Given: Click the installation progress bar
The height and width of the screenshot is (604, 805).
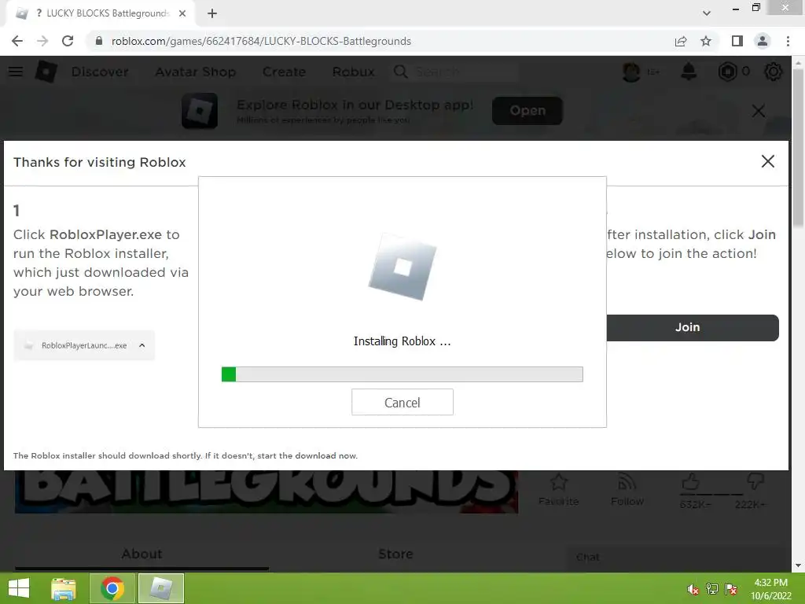Looking at the screenshot, I should coord(402,374).
